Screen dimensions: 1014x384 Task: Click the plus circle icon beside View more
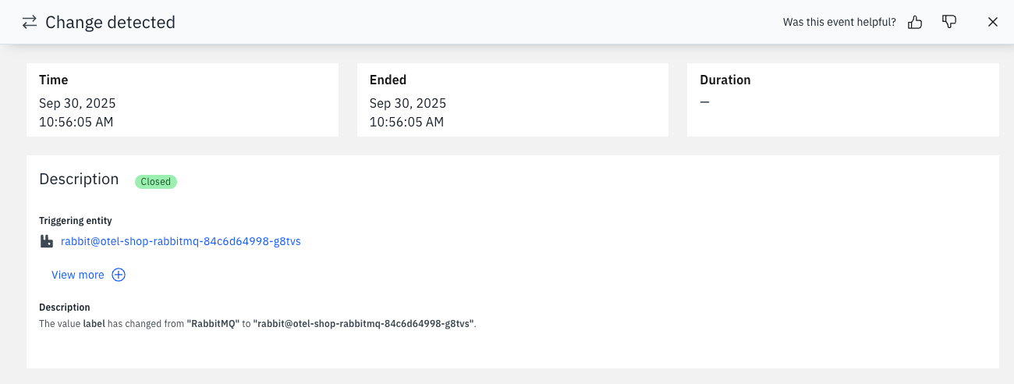[119, 275]
